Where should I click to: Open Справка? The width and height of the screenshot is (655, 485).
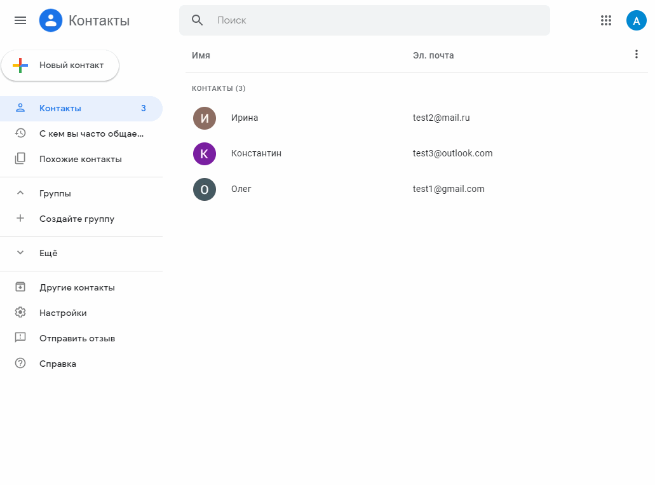(81, 364)
